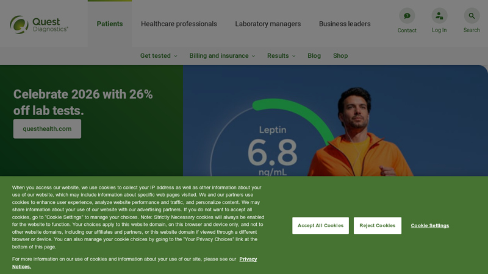Expand the Get tested dropdown
This screenshot has height=274, width=488.
tap(159, 55)
